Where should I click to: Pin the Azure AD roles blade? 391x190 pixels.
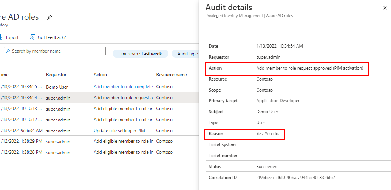click(x=49, y=17)
